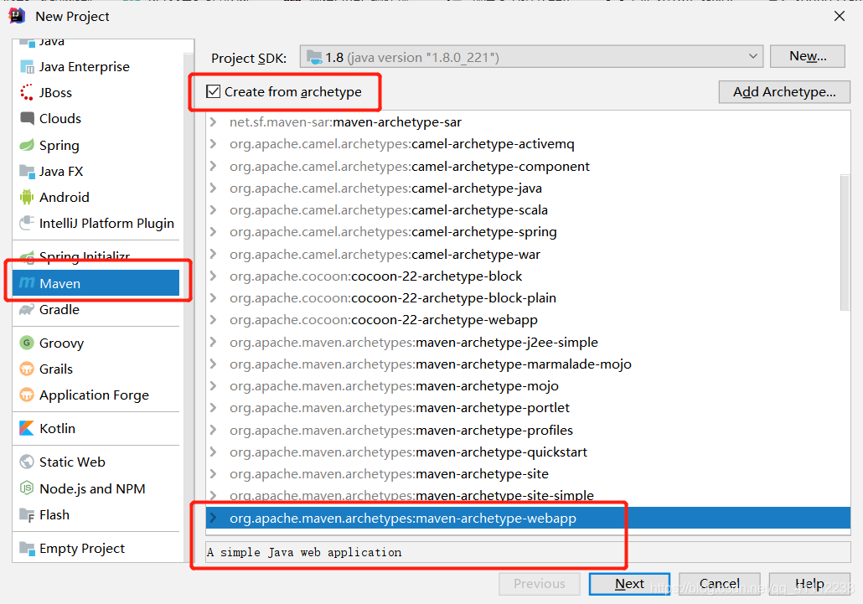Screen dimensions: 863x604
Task: Select camel-archetype-scala in the list
Action: tap(529, 210)
